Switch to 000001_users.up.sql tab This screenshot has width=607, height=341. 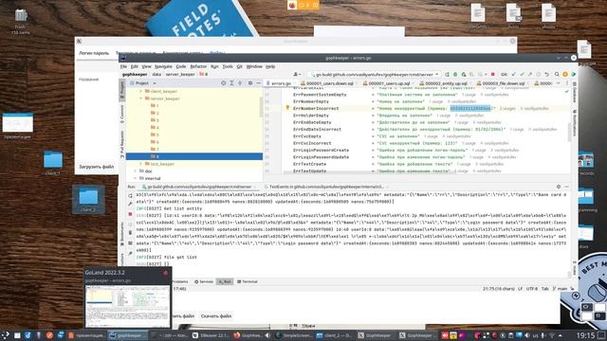(389, 83)
